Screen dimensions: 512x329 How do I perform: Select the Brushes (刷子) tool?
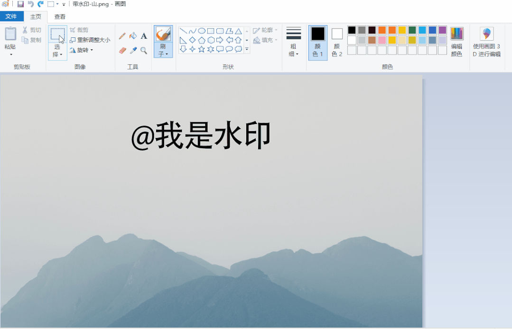click(163, 38)
